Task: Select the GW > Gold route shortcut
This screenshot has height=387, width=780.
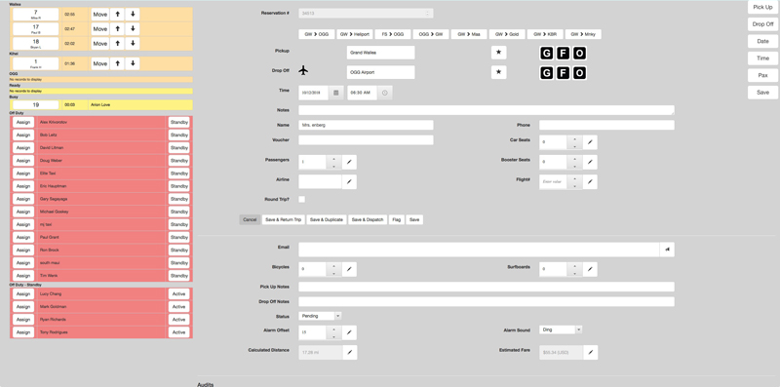Action: coord(507,34)
